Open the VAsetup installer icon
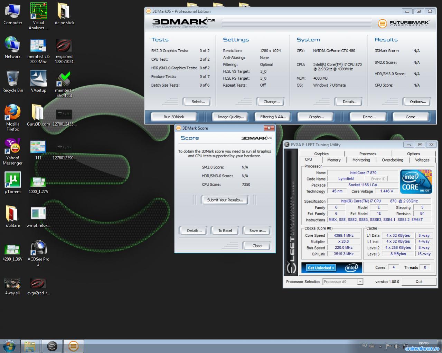Image resolution: width=442 pixels, height=353 pixels. tap(38, 81)
